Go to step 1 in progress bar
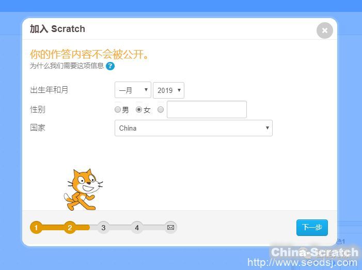This screenshot has height=270, width=362. (x=36, y=228)
